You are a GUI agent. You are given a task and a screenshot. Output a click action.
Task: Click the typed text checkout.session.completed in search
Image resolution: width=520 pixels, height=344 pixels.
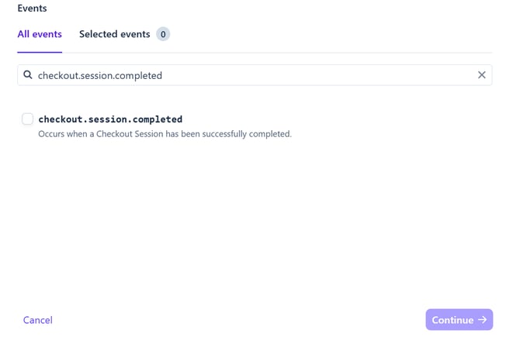(100, 75)
